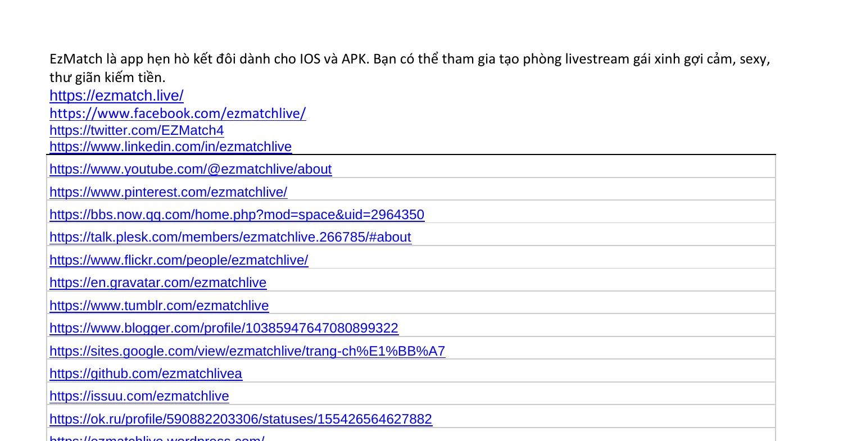The width and height of the screenshot is (843, 441).
Task: Click the sites.google.com ezmatchlive link
Action: (247, 351)
